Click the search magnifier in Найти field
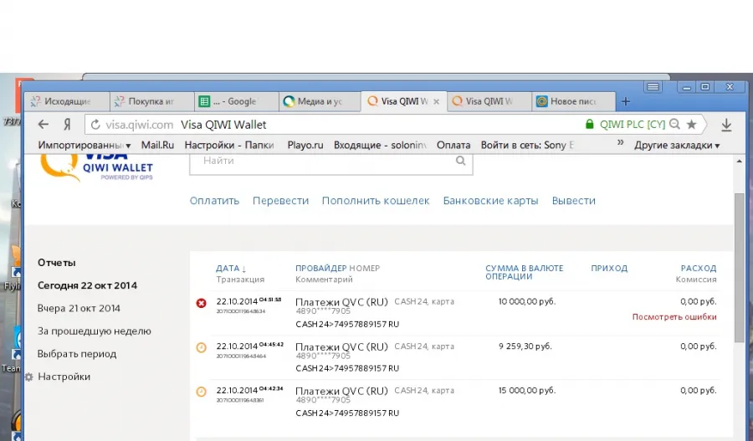753x441 pixels. 460,161
